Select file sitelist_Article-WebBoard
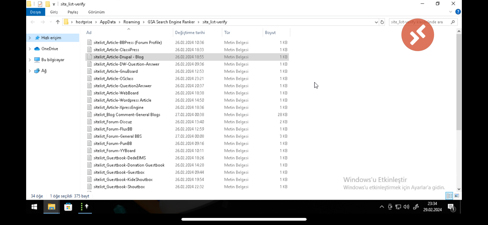The image size is (488, 225). pos(116,93)
